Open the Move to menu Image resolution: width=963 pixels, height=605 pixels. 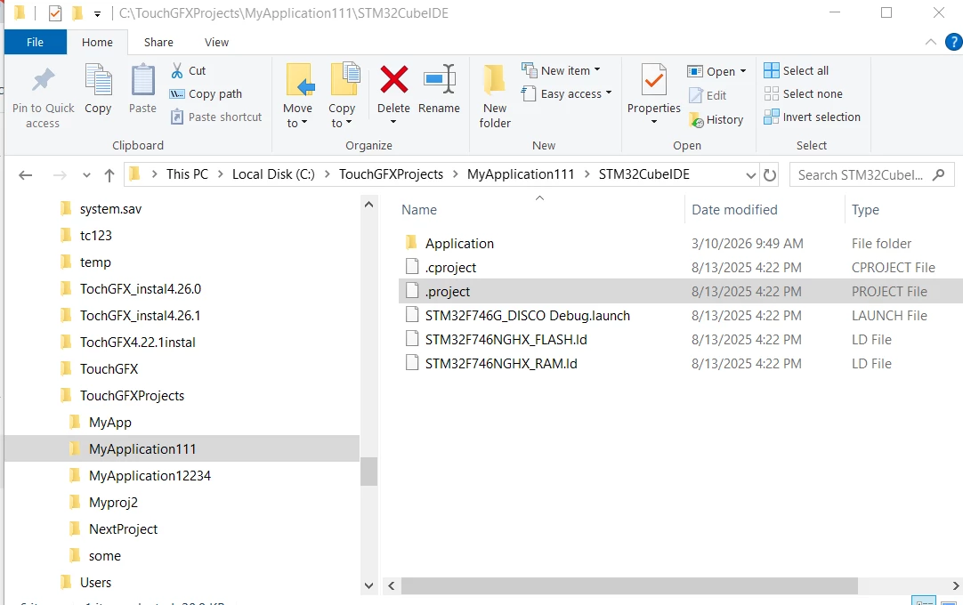298,96
